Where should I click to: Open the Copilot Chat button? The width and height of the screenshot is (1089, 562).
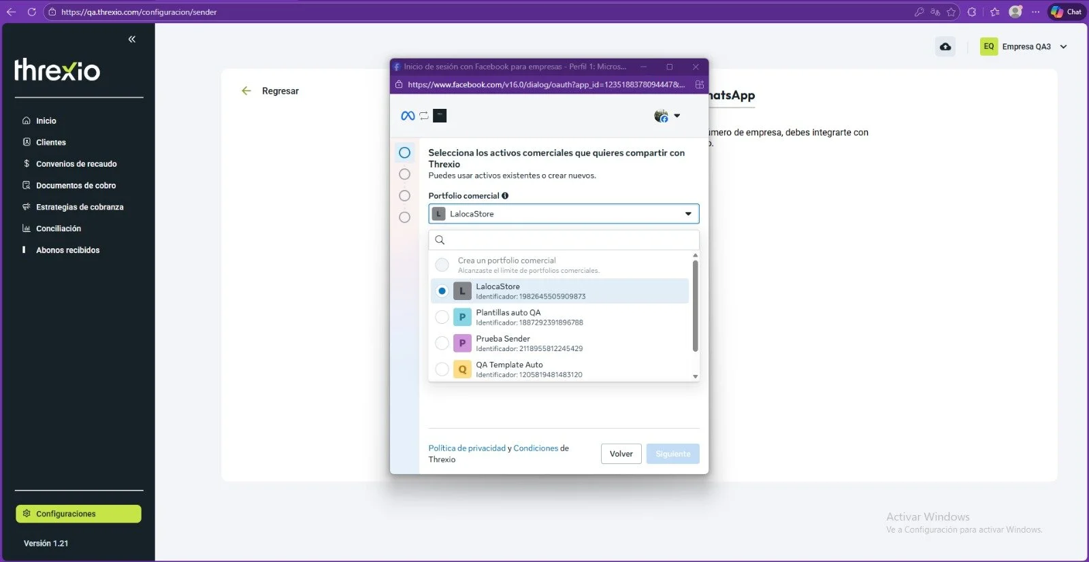click(1067, 12)
